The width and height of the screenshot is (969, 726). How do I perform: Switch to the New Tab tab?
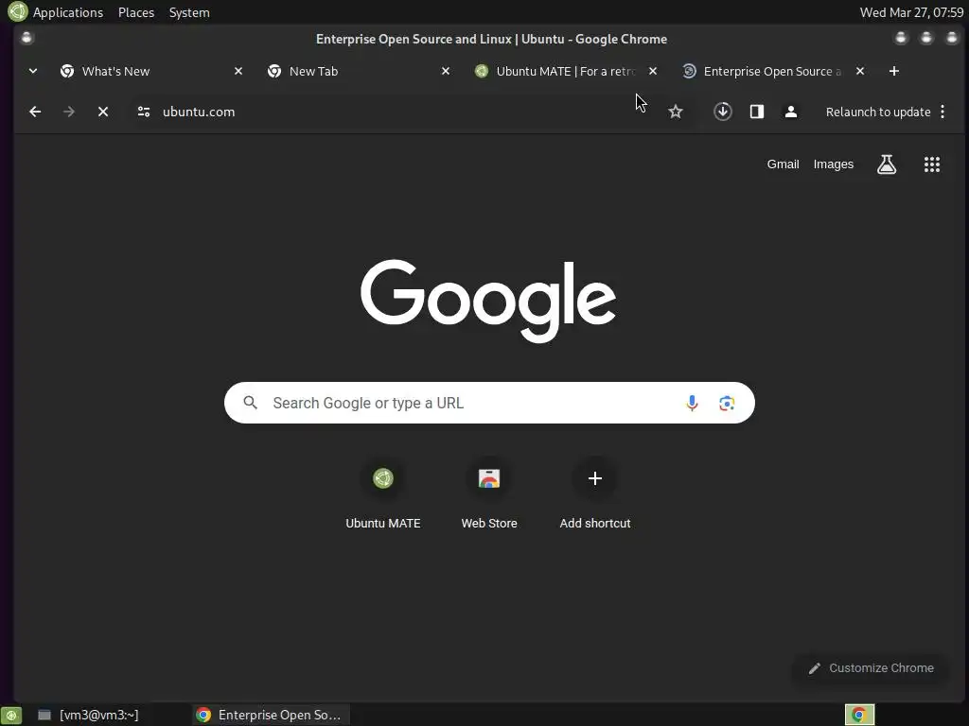[358, 71]
